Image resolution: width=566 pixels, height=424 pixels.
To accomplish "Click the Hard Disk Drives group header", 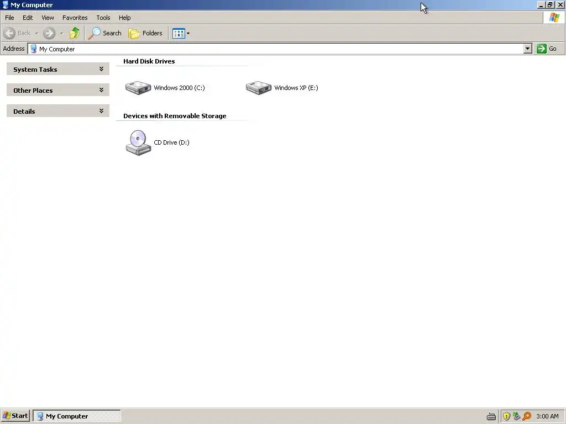I will click(149, 61).
